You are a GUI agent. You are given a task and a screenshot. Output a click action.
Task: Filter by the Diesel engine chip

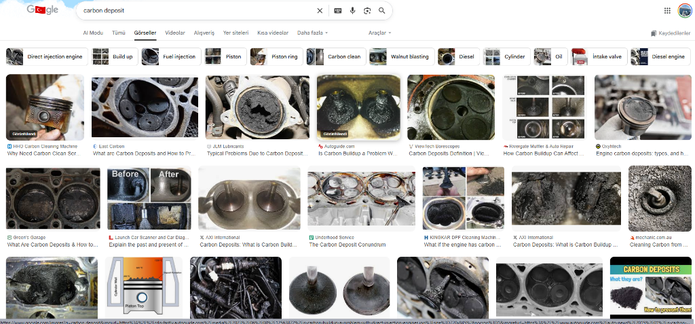(x=662, y=57)
